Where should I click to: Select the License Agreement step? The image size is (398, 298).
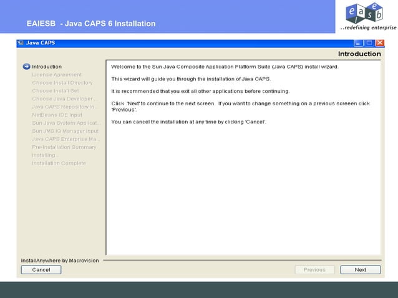click(57, 75)
